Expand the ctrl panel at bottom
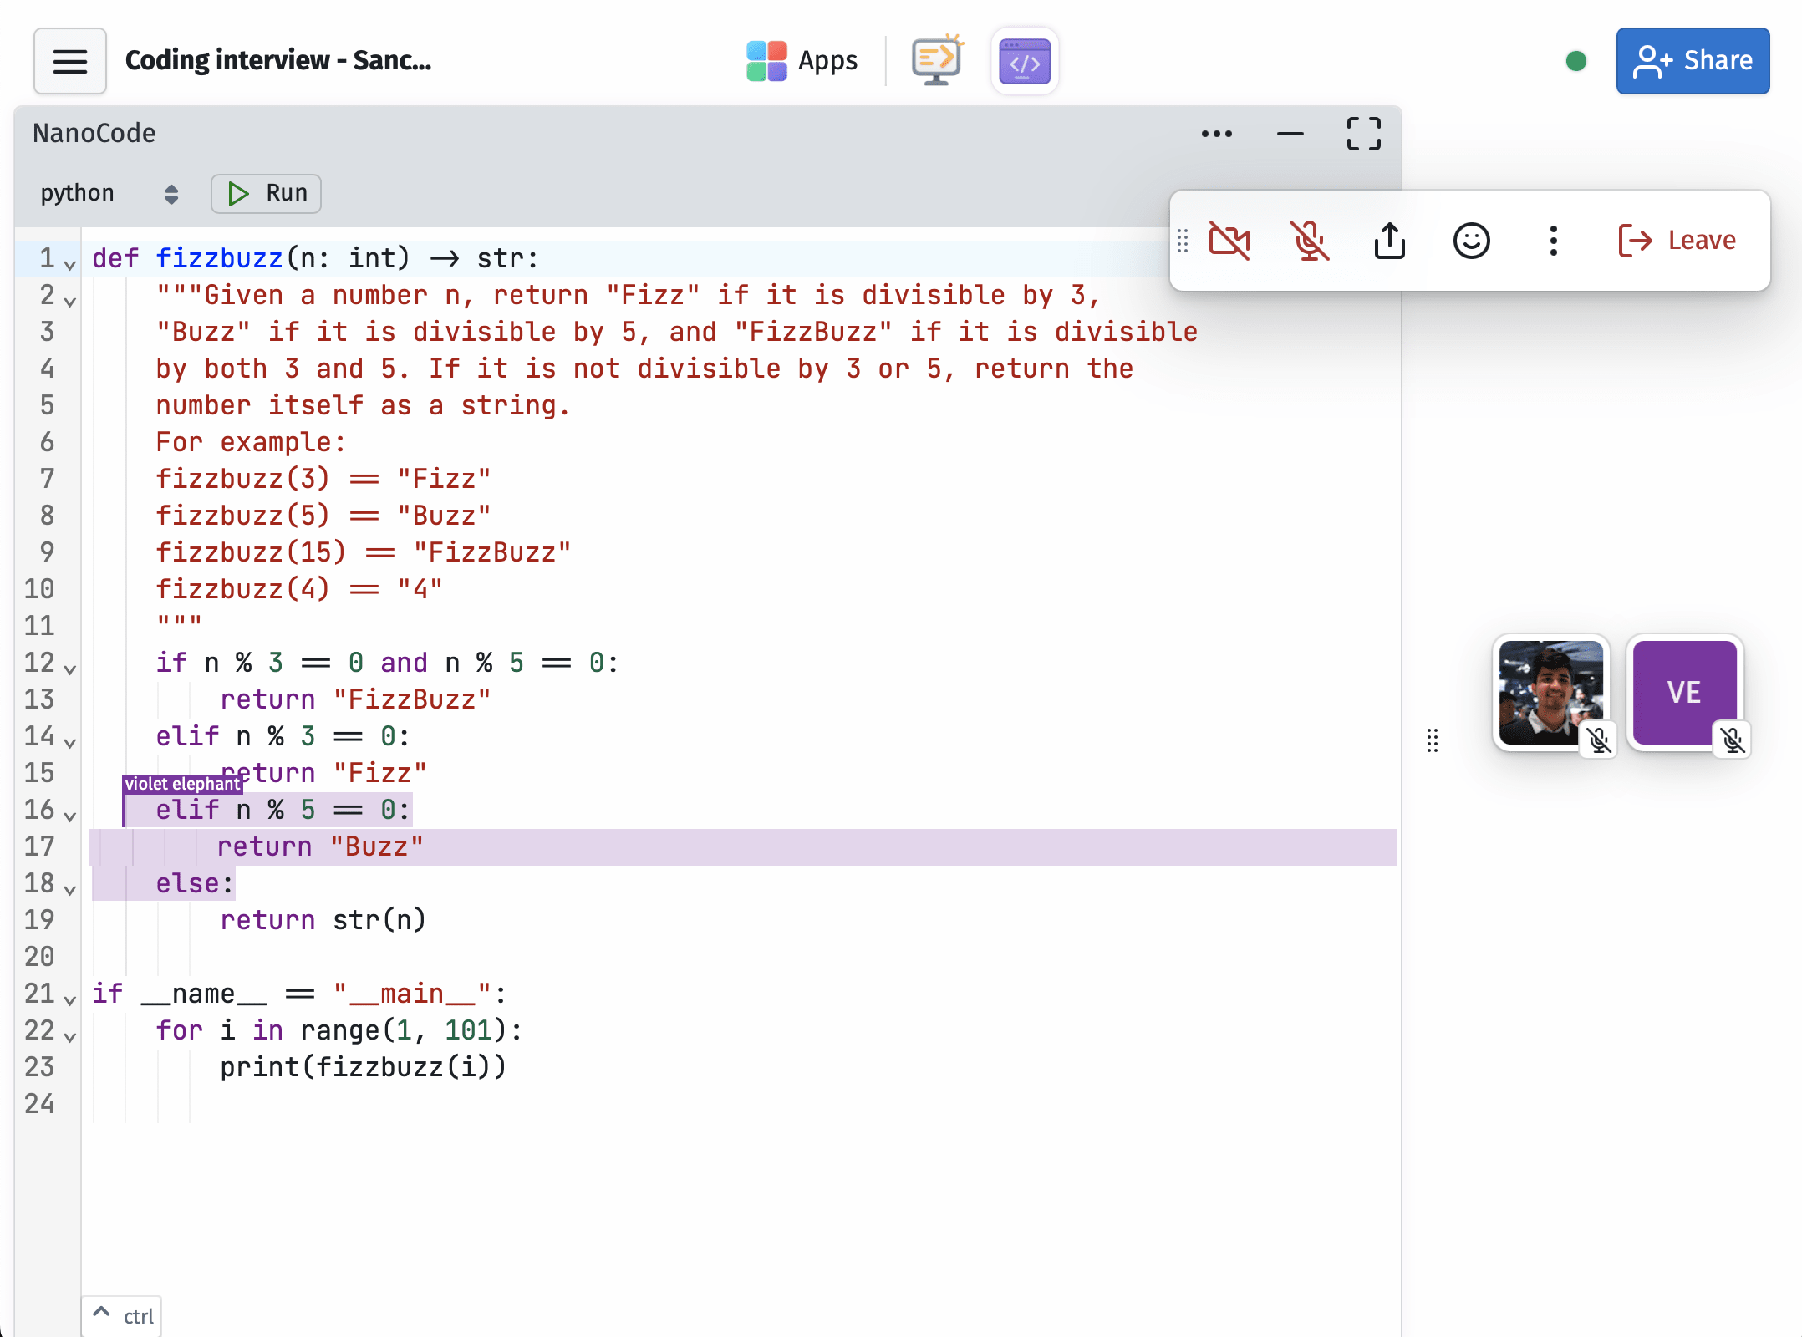Screen dimensions: 1802x1337 point(121,1315)
